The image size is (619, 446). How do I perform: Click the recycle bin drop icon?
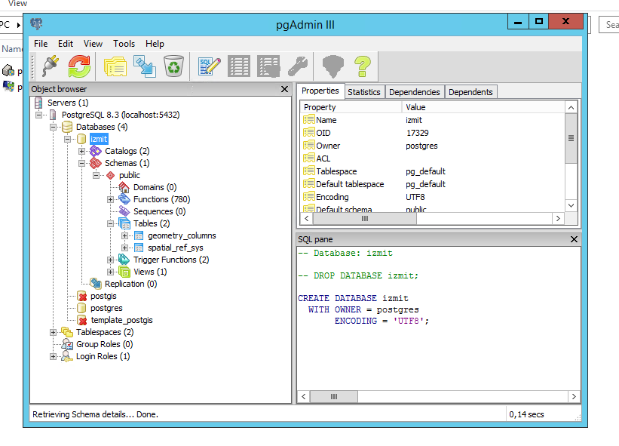(173, 66)
